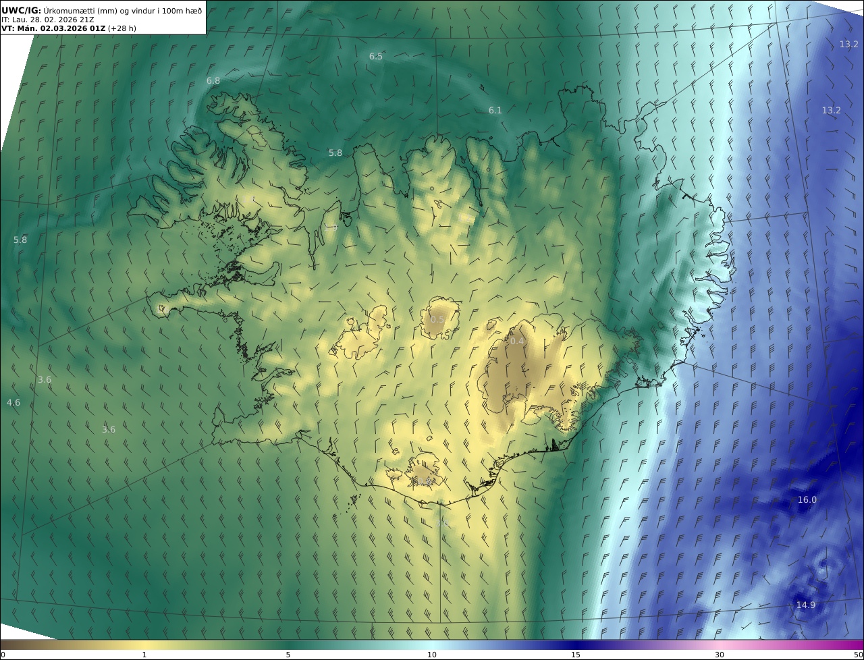This screenshot has height=660, width=864.
Task: Click the 6.1 value label
Action: 495,110
